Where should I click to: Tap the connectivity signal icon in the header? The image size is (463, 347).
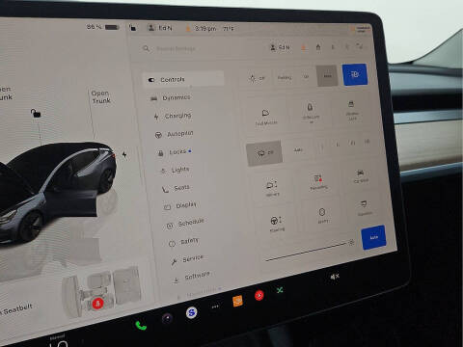[360, 46]
